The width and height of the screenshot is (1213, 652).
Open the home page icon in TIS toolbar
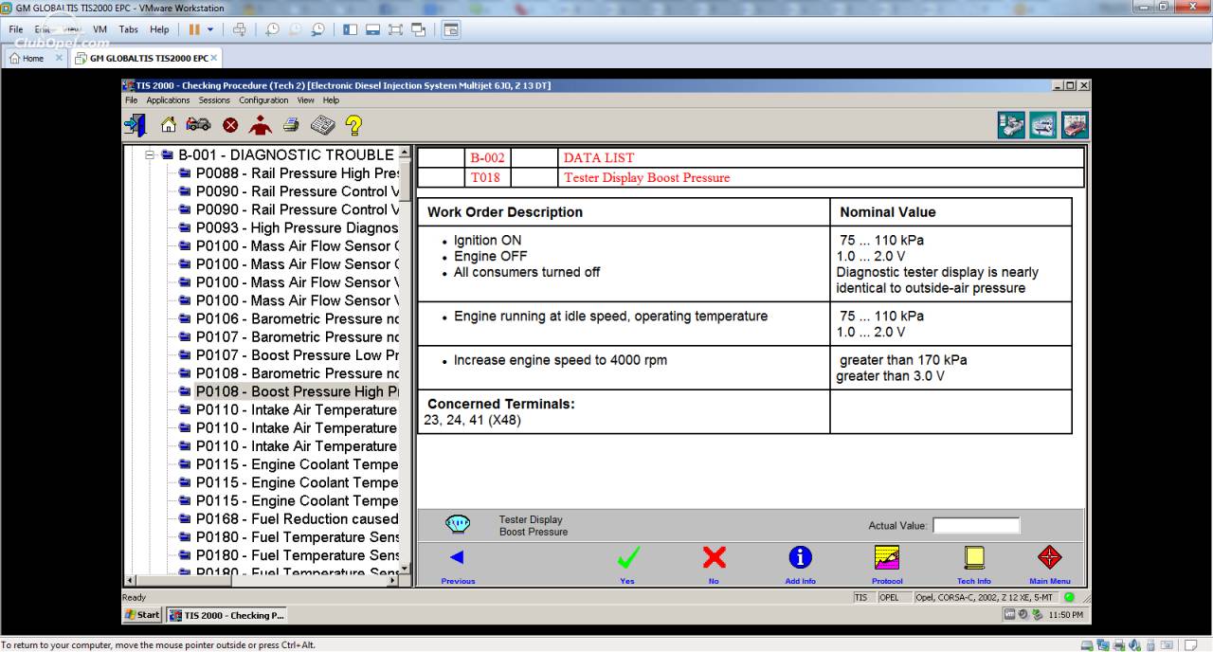(x=168, y=124)
